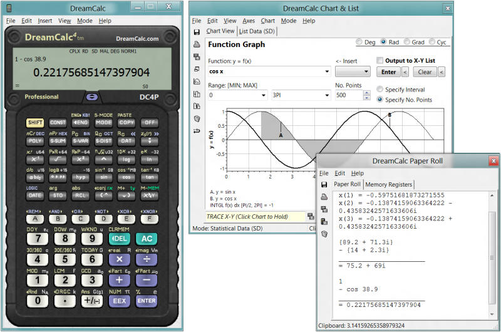Print the chart using the Chart & List printer icon
Image resolution: width=501 pixels, height=332 pixels.
pyautogui.click(x=197, y=44)
